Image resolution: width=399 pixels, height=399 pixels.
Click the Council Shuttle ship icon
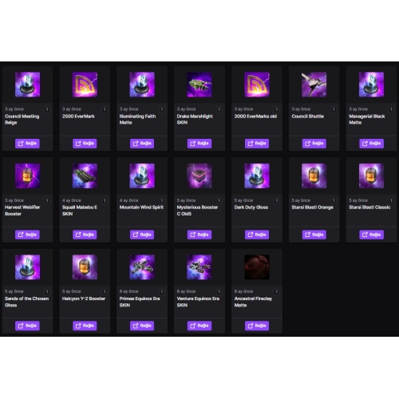[314, 85]
